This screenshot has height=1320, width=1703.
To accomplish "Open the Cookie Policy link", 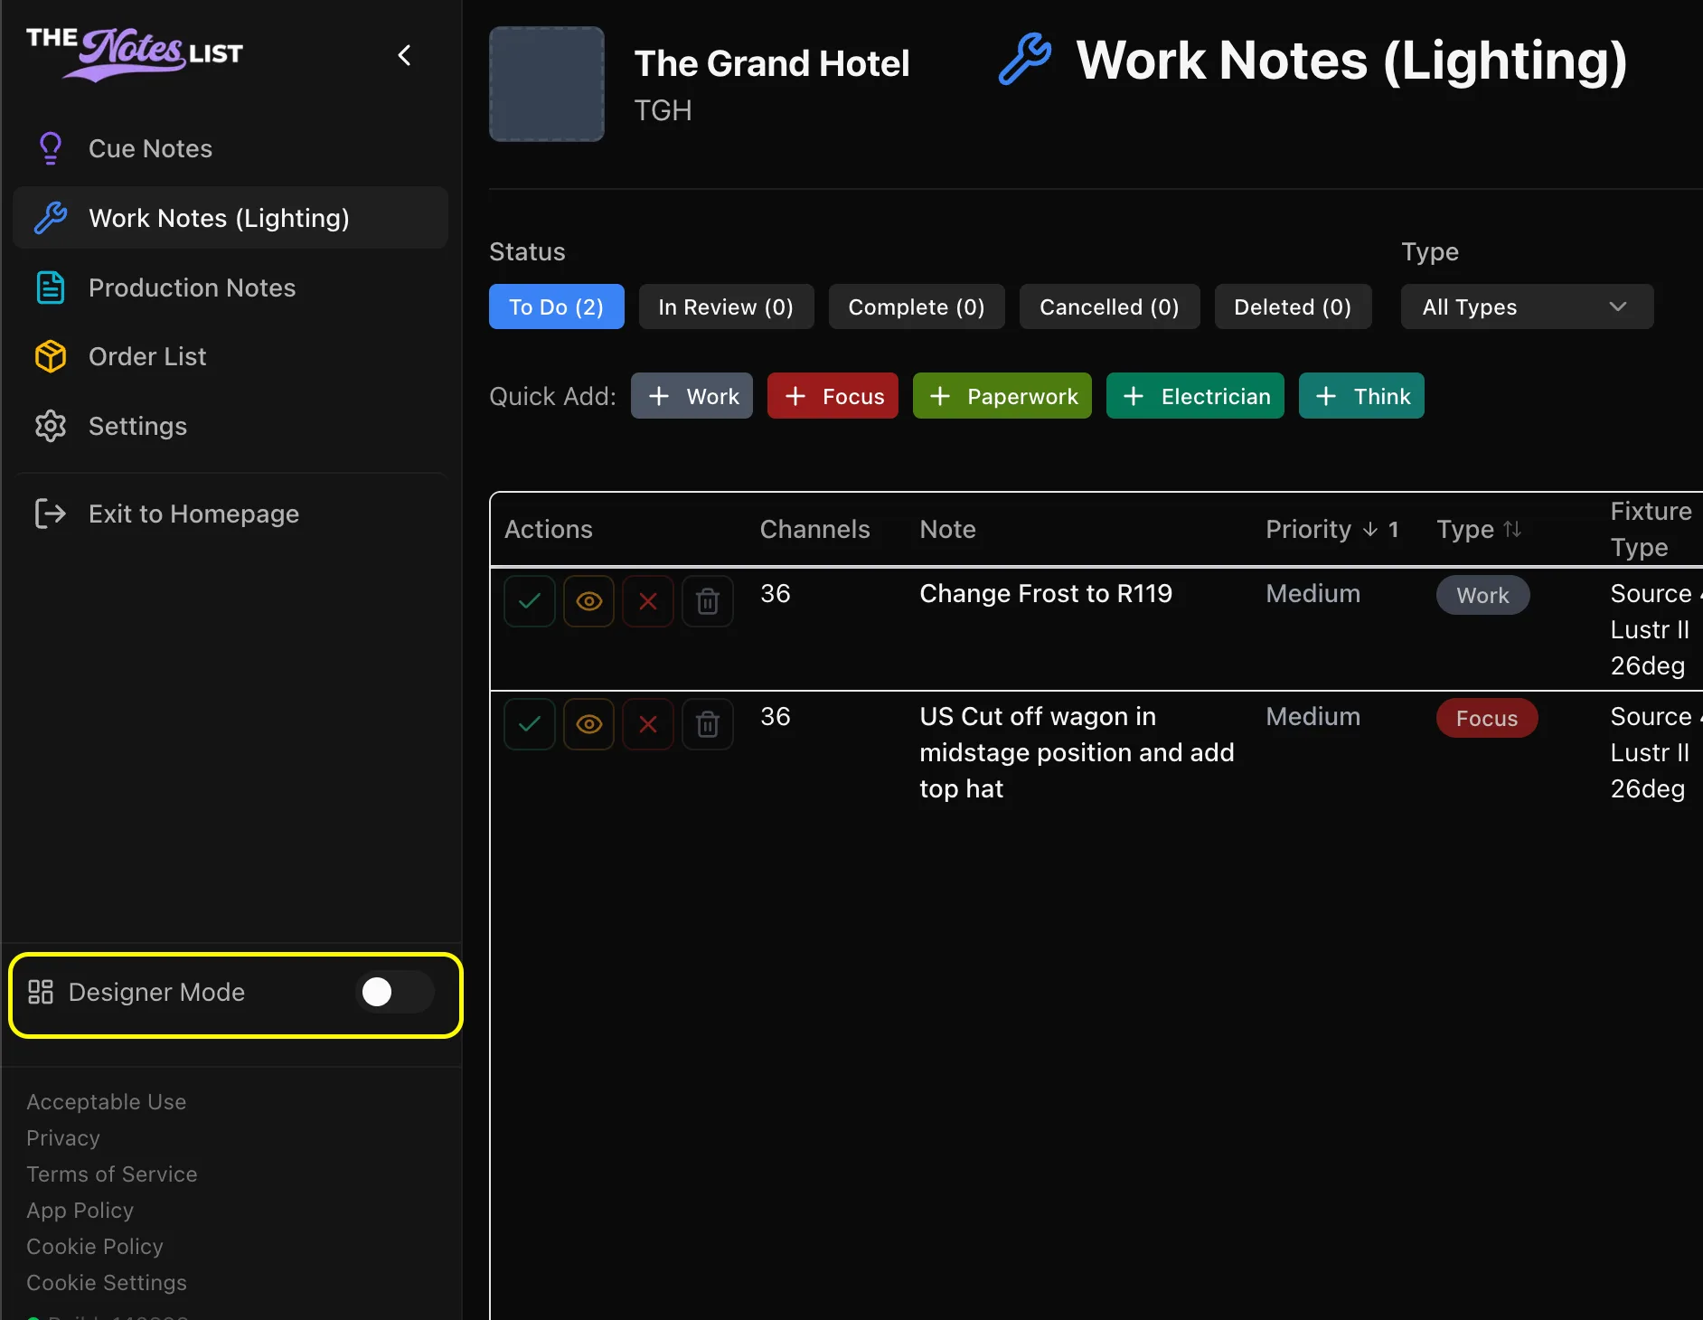I will [95, 1247].
